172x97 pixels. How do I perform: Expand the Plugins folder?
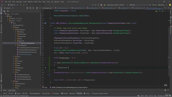(x=7, y=19)
